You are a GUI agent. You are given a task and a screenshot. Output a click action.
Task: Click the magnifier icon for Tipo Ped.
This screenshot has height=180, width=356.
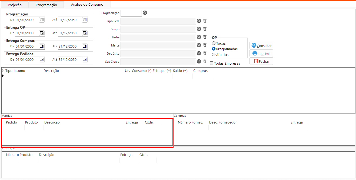pyautogui.click(x=199, y=21)
